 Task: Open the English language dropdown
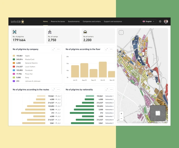(148, 21)
